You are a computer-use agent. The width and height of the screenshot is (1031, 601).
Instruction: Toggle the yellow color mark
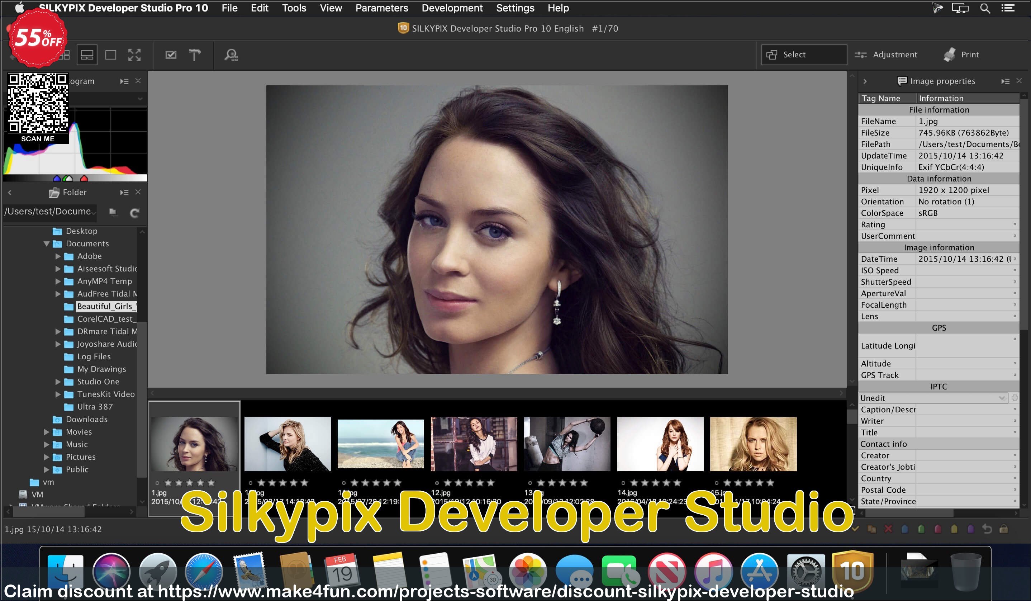click(954, 529)
